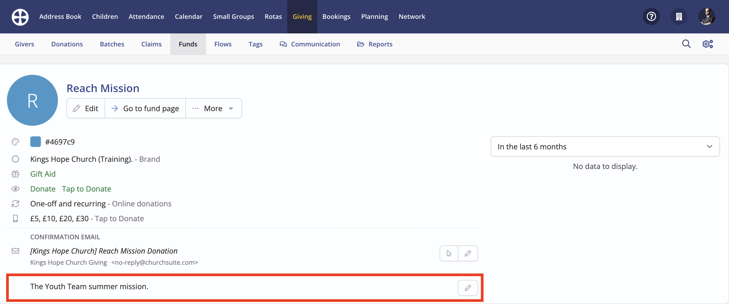Open Giving module settings gears icon

pos(707,44)
